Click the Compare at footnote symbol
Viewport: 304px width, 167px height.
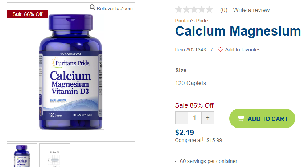tap(203, 139)
